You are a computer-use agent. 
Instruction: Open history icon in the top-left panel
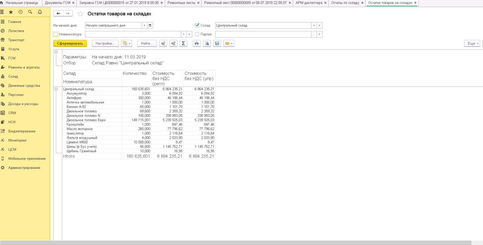click(x=20, y=12)
